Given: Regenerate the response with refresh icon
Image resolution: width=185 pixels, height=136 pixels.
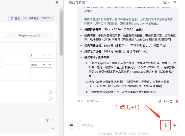Looking at the screenshot, I should [171, 102].
